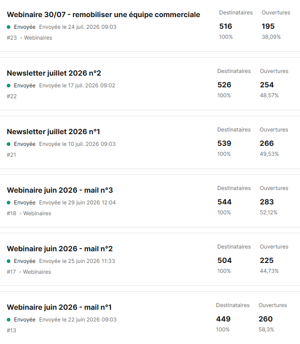Viewport: 300px width, 344px height.
Task: Open the Webinaire 30/07 remobiliser campaign title
Action: pos(103,14)
